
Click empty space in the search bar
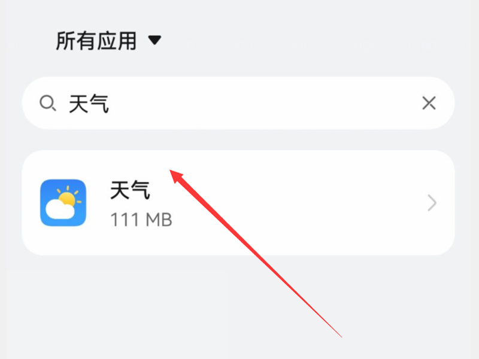click(263, 103)
